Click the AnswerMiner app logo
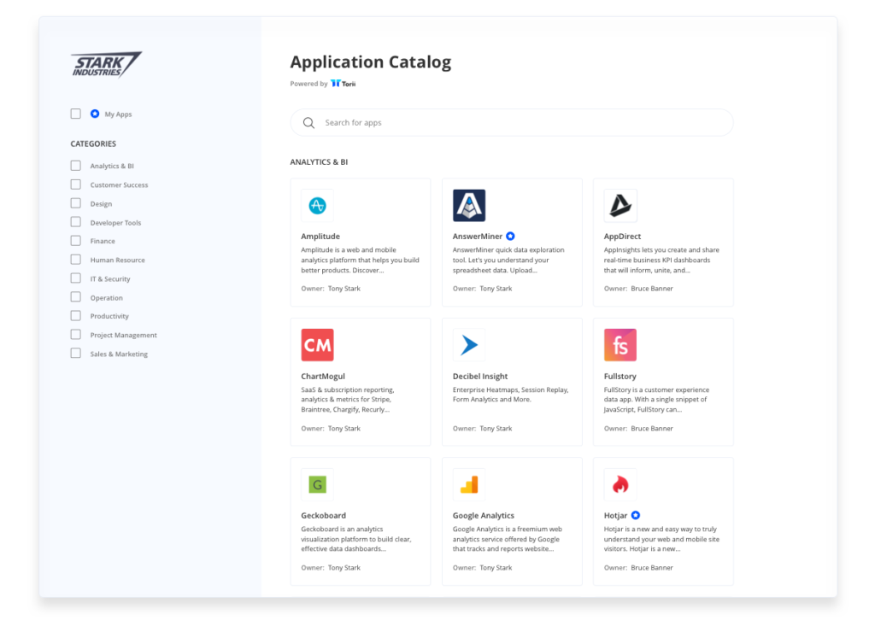The width and height of the screenshot is (875, 632). 469,205
